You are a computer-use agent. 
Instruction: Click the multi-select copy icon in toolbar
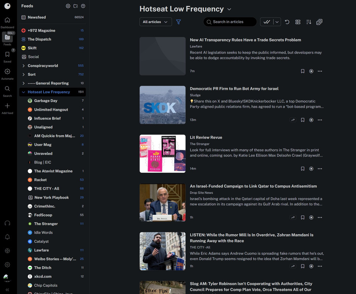[x=319, y=22]
